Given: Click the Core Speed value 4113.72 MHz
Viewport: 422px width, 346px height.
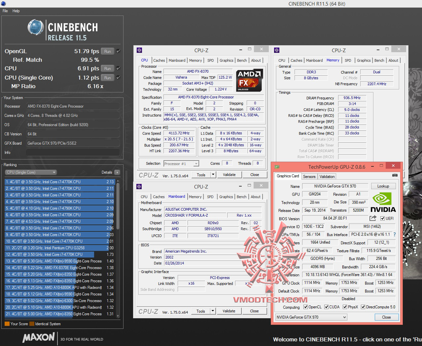Looking at the screenshot, I should point(179,133).
